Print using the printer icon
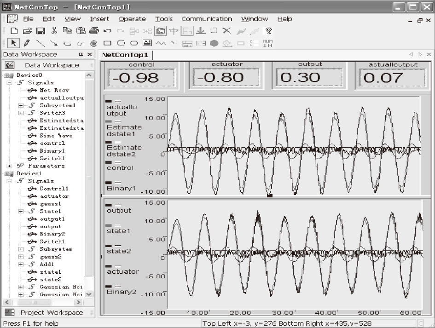Image resolution: width=435 pixels, height=328 pixels. click(x=94, y=30)
